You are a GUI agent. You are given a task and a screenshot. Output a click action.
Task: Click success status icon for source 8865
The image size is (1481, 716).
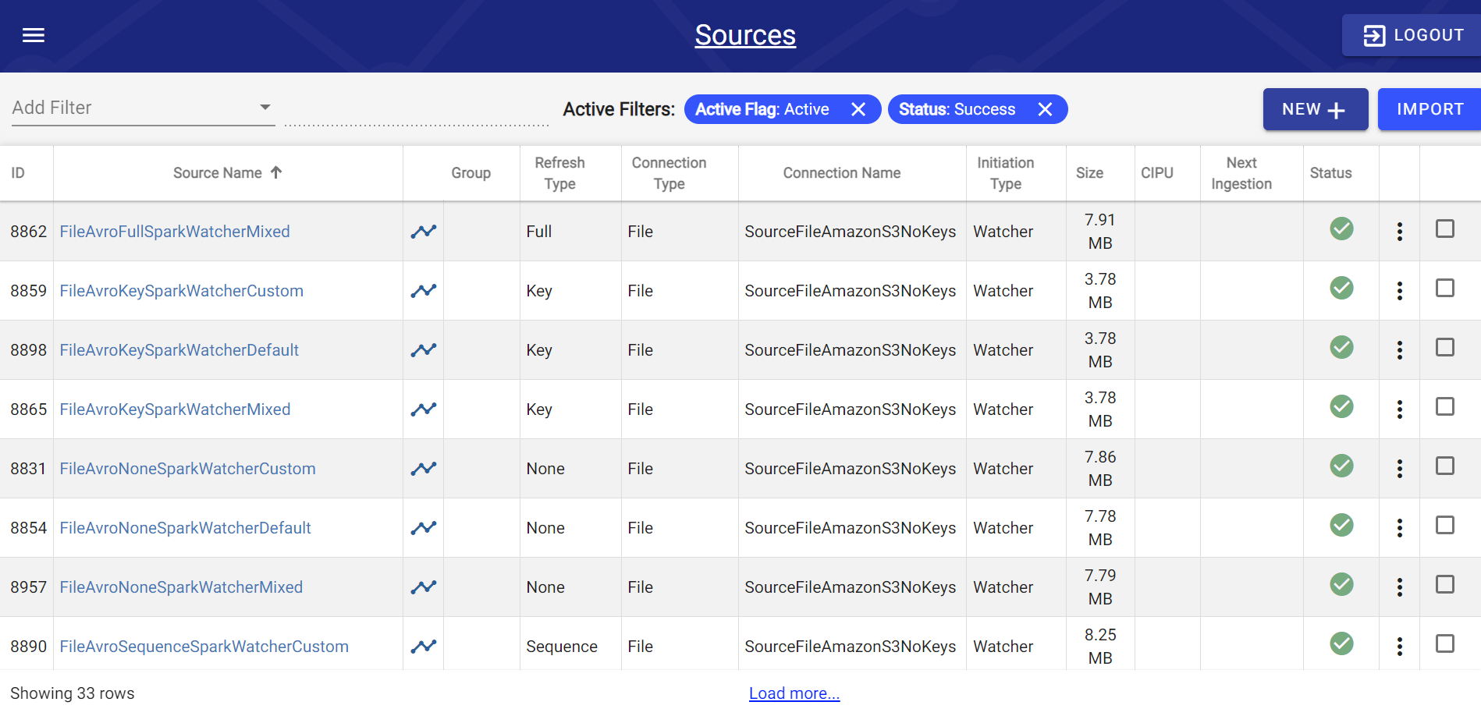click(x=1341, y=406)
